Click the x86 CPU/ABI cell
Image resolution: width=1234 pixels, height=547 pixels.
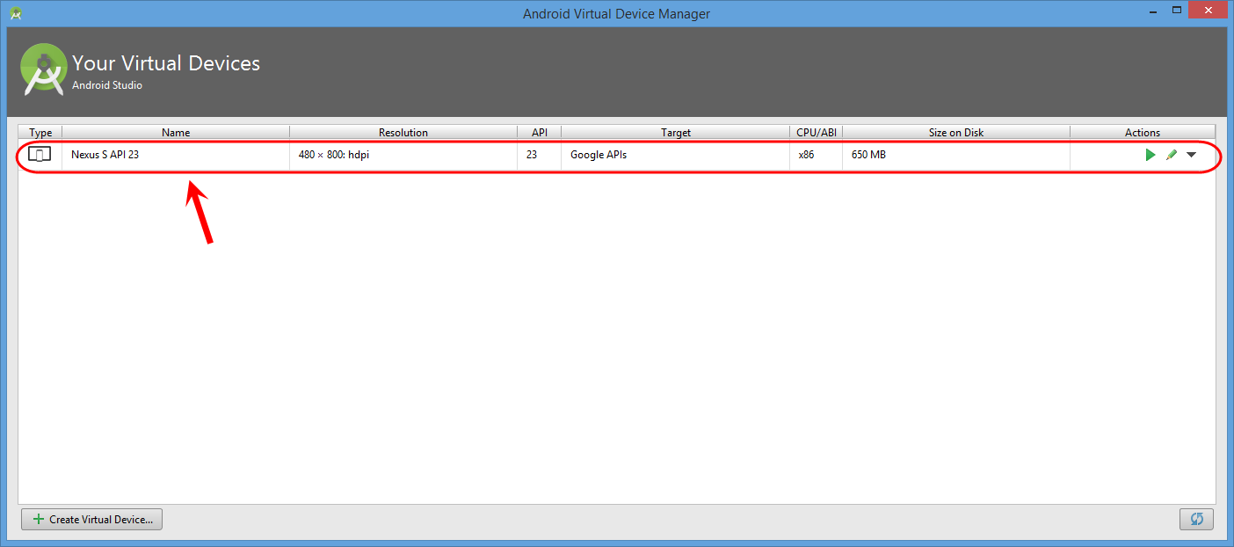tap(816, 155)
